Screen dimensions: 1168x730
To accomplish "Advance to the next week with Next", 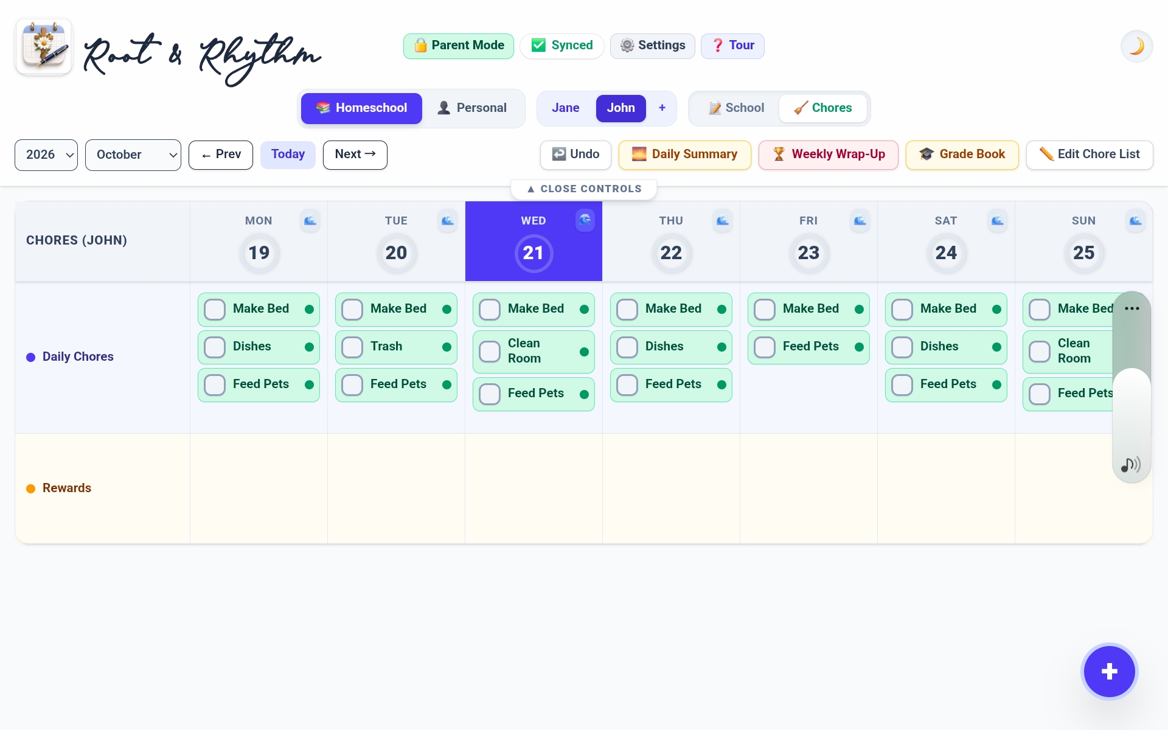I will click(355, 155).
